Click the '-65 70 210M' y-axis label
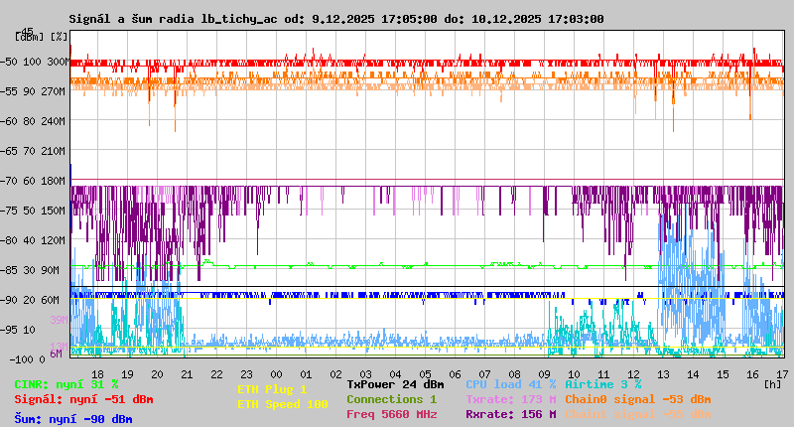This screenshot has width=794, height=427. click(x=33, y=151)
